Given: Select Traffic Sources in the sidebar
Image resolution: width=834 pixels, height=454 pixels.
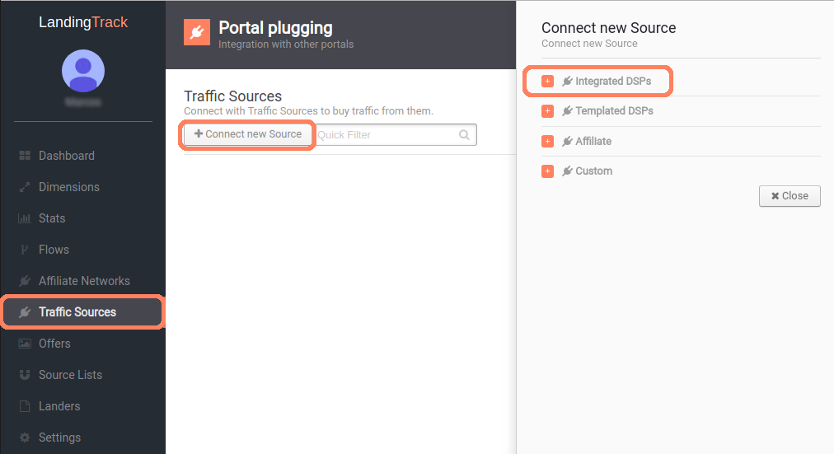Looking at the screenshot, I should tap(83, 312).
